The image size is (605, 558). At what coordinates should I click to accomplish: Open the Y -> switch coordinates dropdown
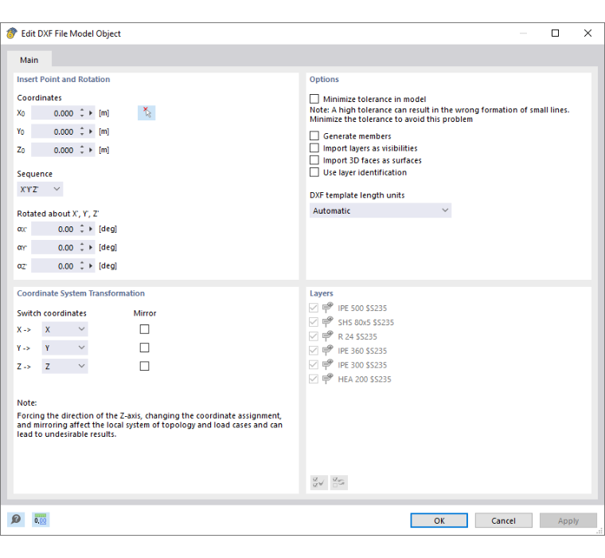pos(64,348)
